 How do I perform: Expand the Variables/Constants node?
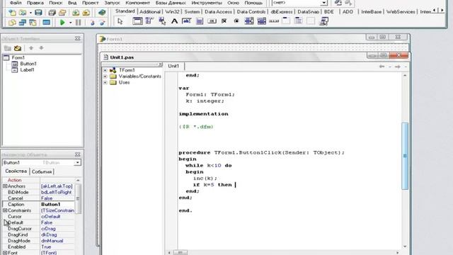[x=105, y=76]
